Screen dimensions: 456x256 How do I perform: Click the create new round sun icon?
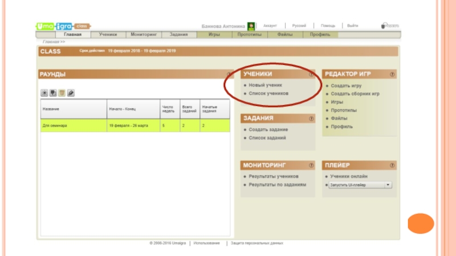(x=44, y=93)
